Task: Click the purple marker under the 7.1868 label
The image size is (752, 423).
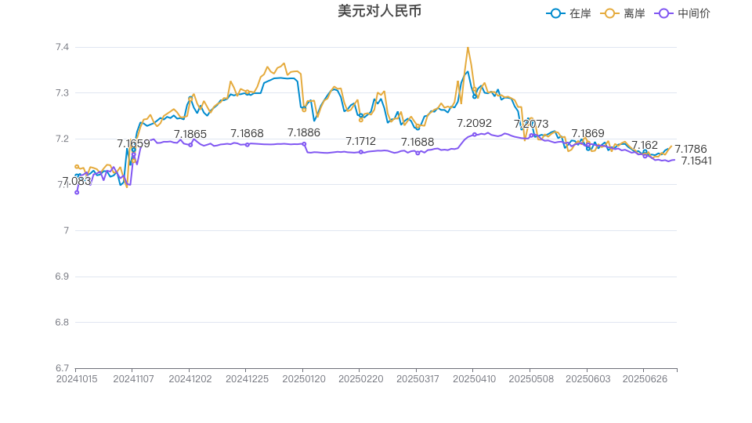Action: (248, 144)
